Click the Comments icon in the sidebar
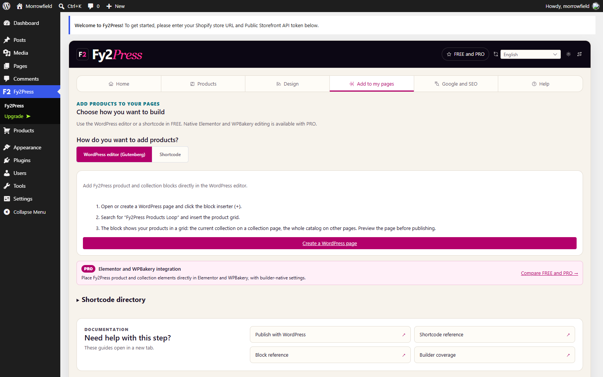The image size is (603, 377). tap(7, 79)
